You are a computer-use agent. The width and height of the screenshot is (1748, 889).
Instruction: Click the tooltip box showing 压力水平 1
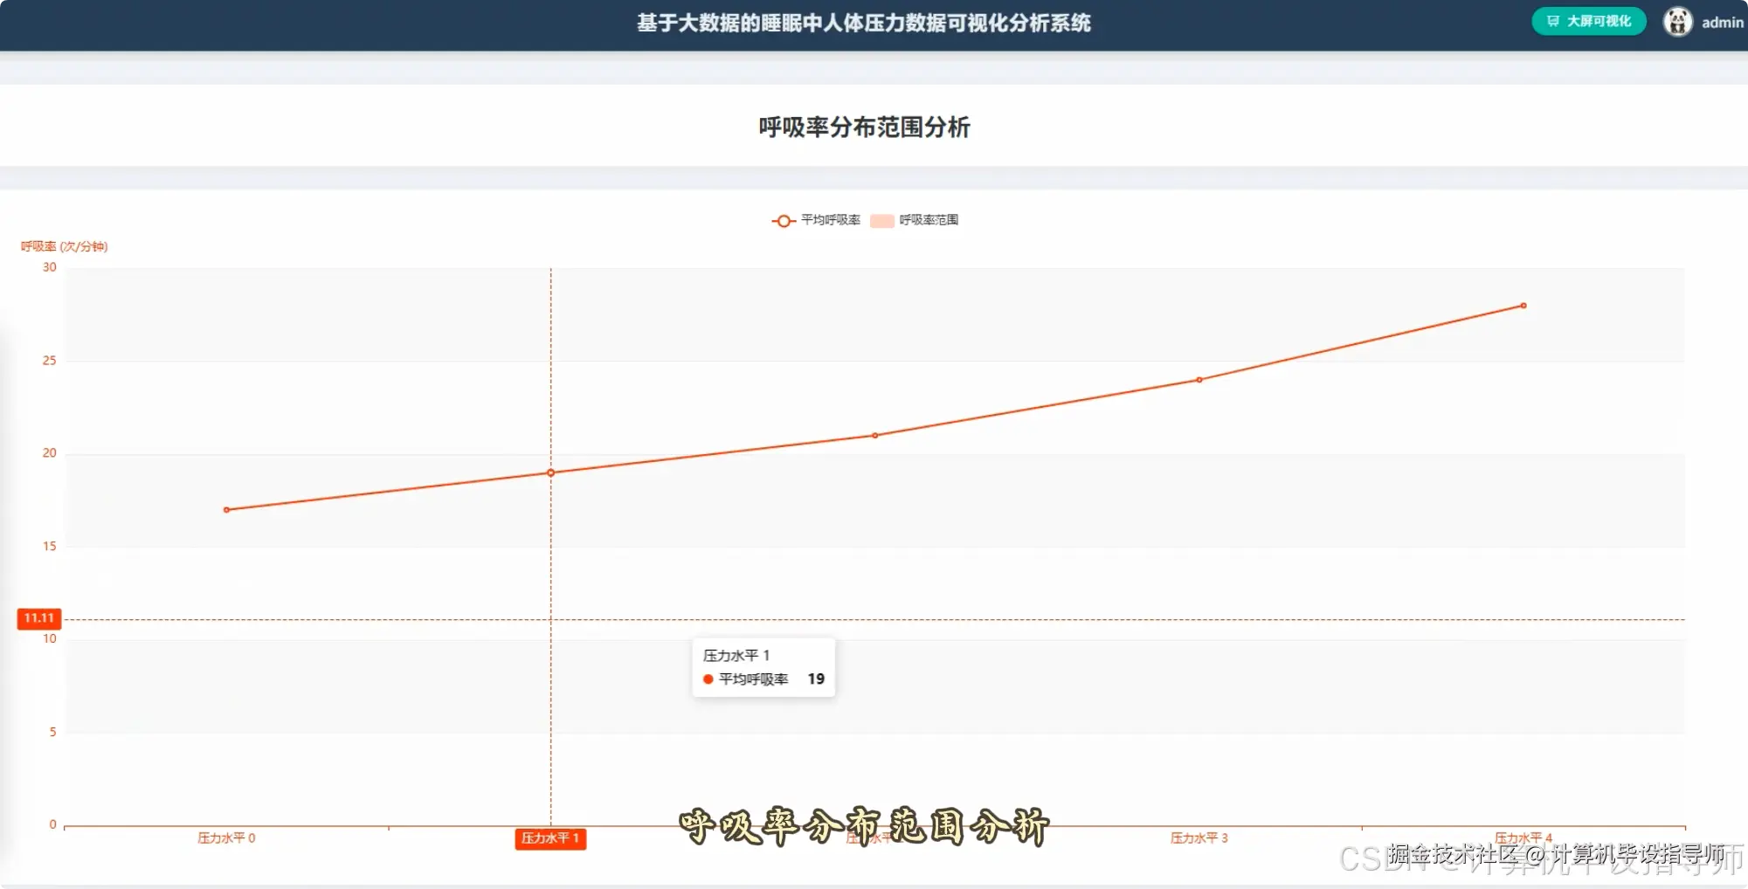tap(763, 666)
